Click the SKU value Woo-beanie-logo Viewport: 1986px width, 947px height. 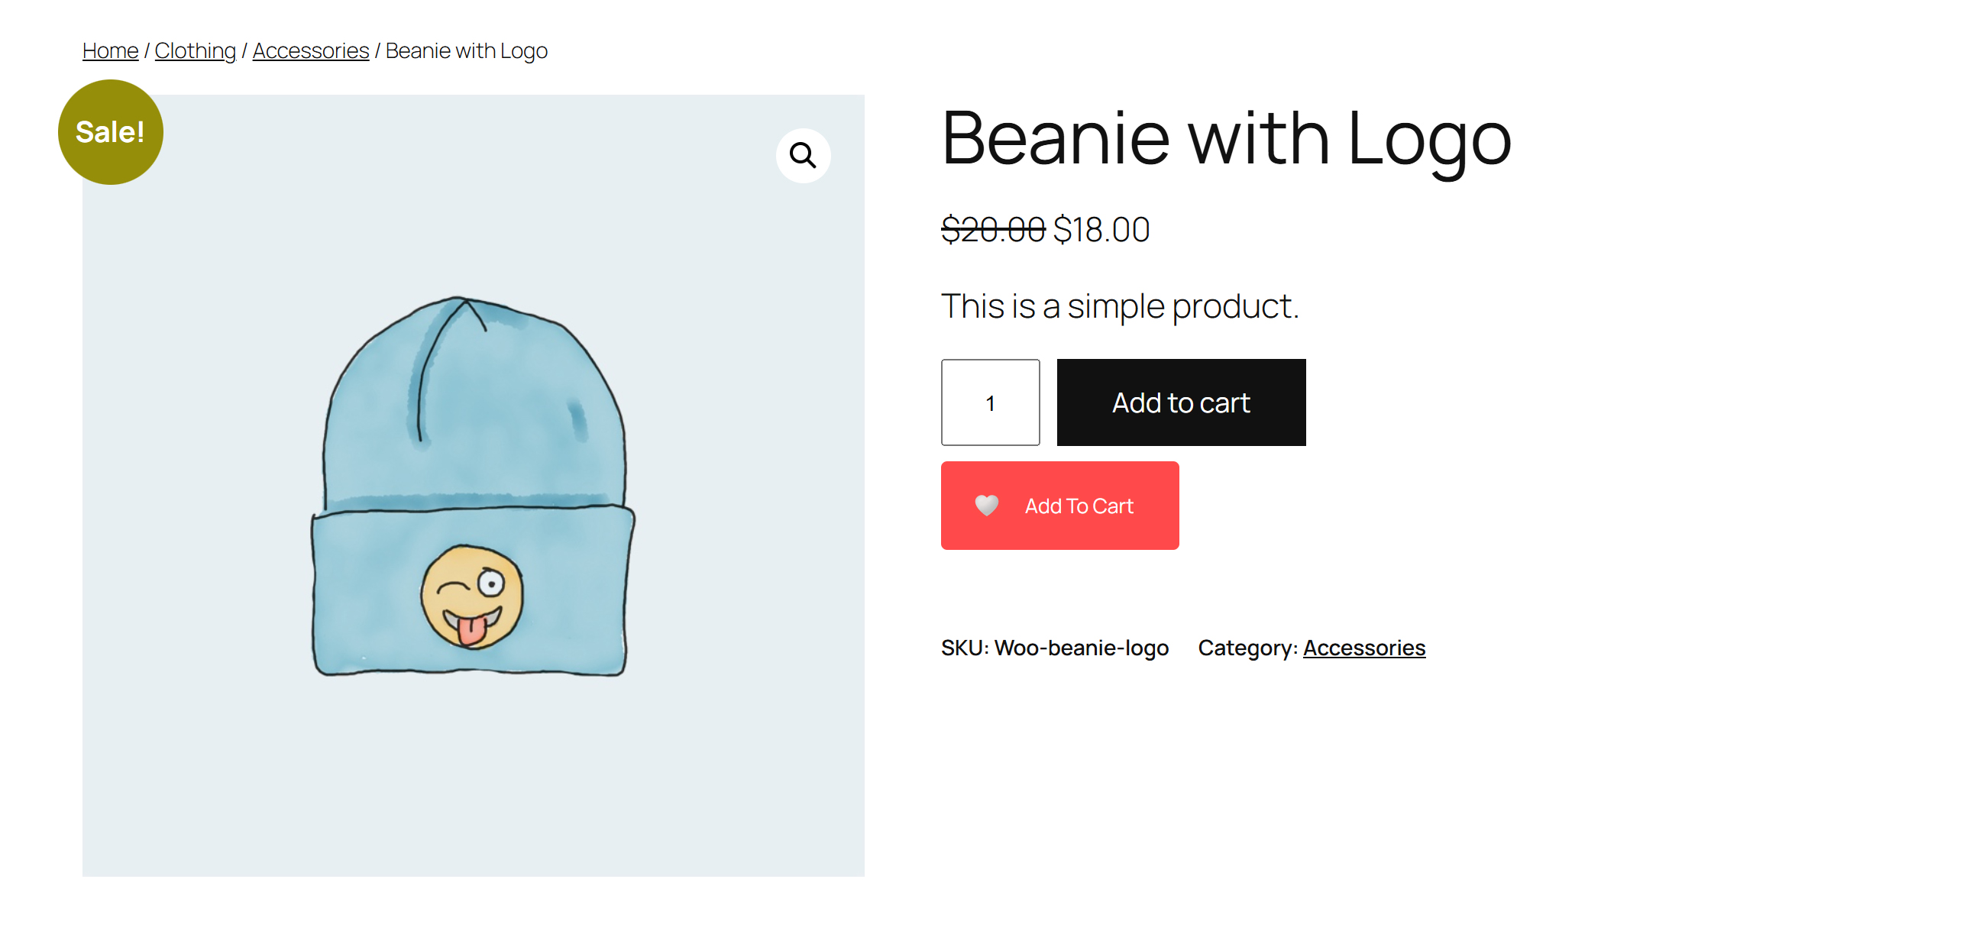click(1081, 648)
